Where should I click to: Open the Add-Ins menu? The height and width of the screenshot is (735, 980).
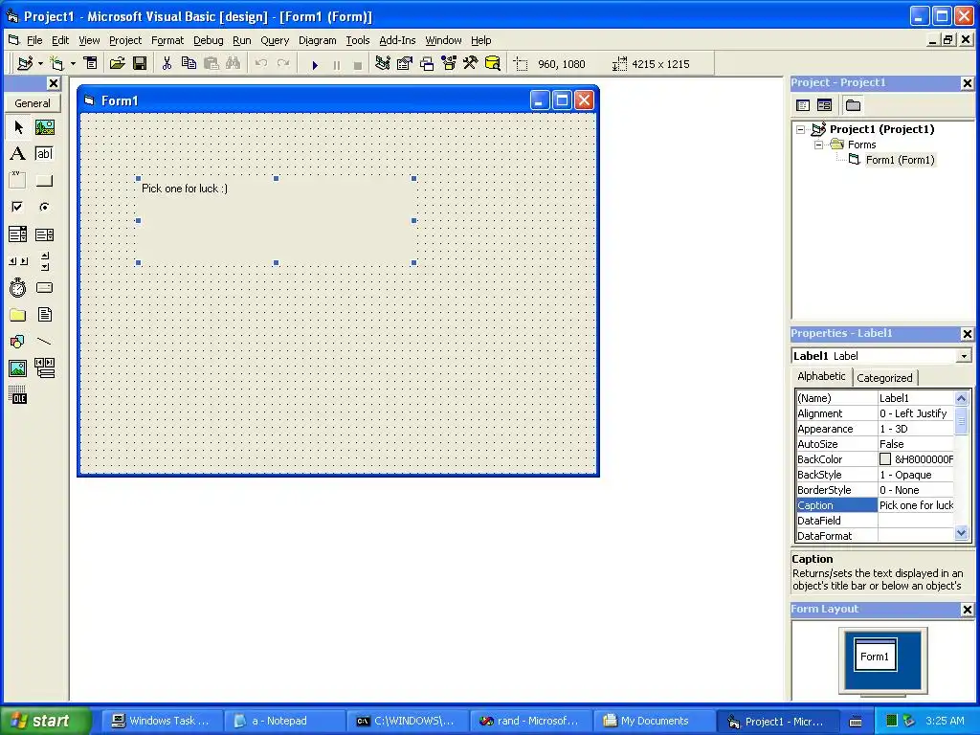click(x=397, y=40)
